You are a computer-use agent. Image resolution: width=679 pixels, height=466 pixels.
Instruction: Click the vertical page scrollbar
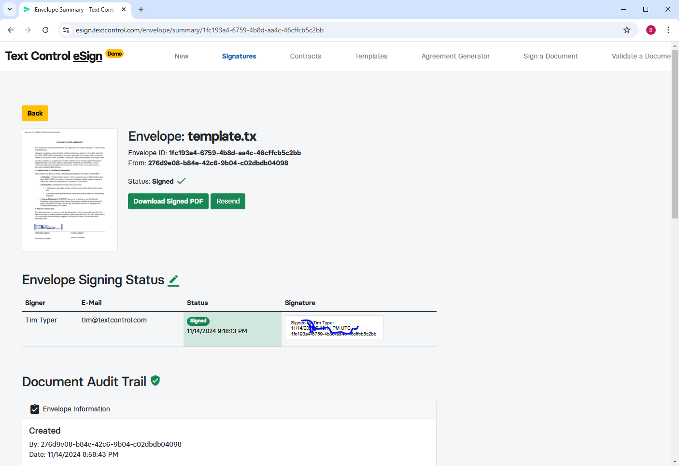point(675,135)
